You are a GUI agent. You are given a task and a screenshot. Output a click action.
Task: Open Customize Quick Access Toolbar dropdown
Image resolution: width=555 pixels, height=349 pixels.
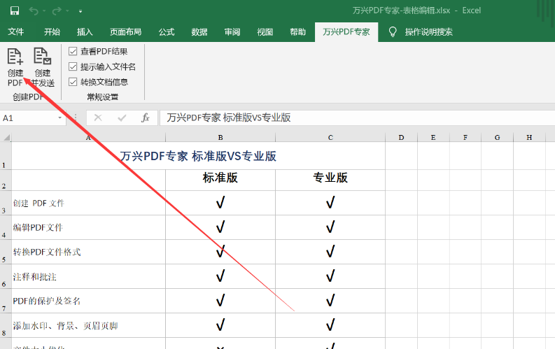pos(80,11)
